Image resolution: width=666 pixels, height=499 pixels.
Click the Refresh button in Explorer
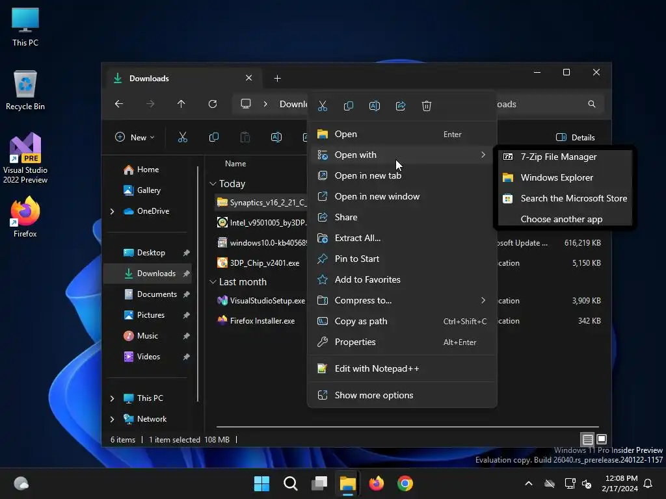(x=213, y=104)
